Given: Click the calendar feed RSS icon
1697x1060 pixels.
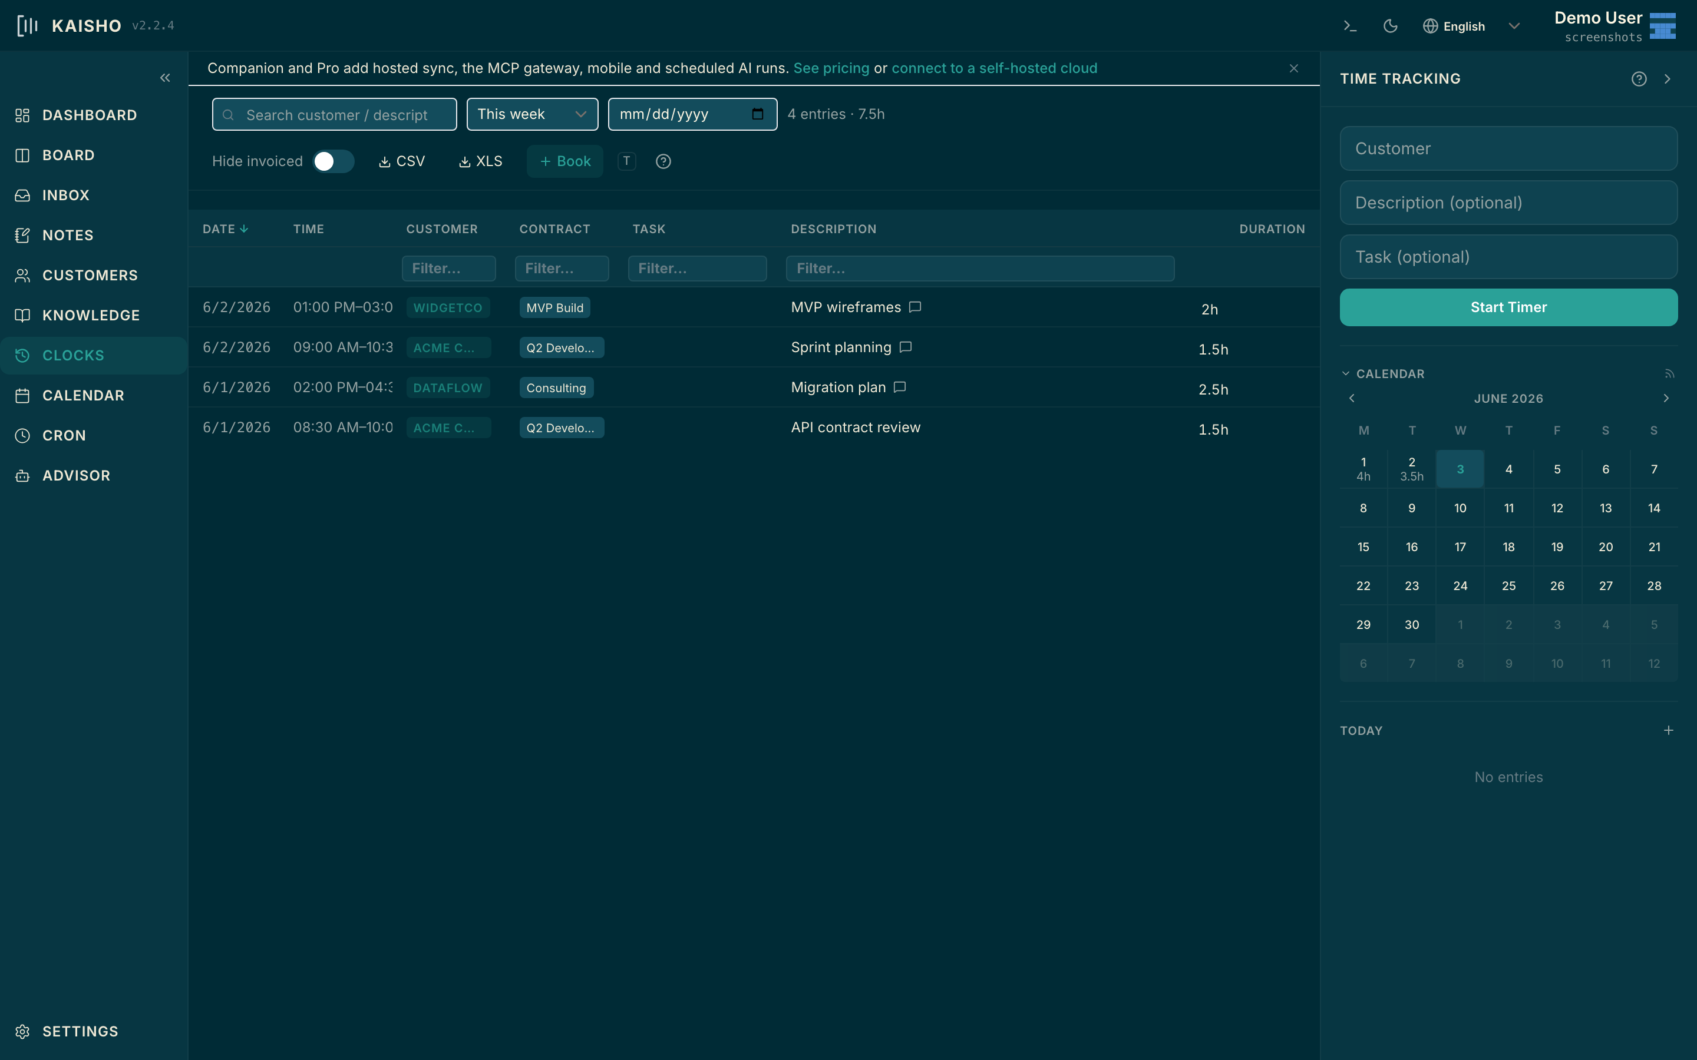Looking at the screenshot, I should (x=1669, y=374).
